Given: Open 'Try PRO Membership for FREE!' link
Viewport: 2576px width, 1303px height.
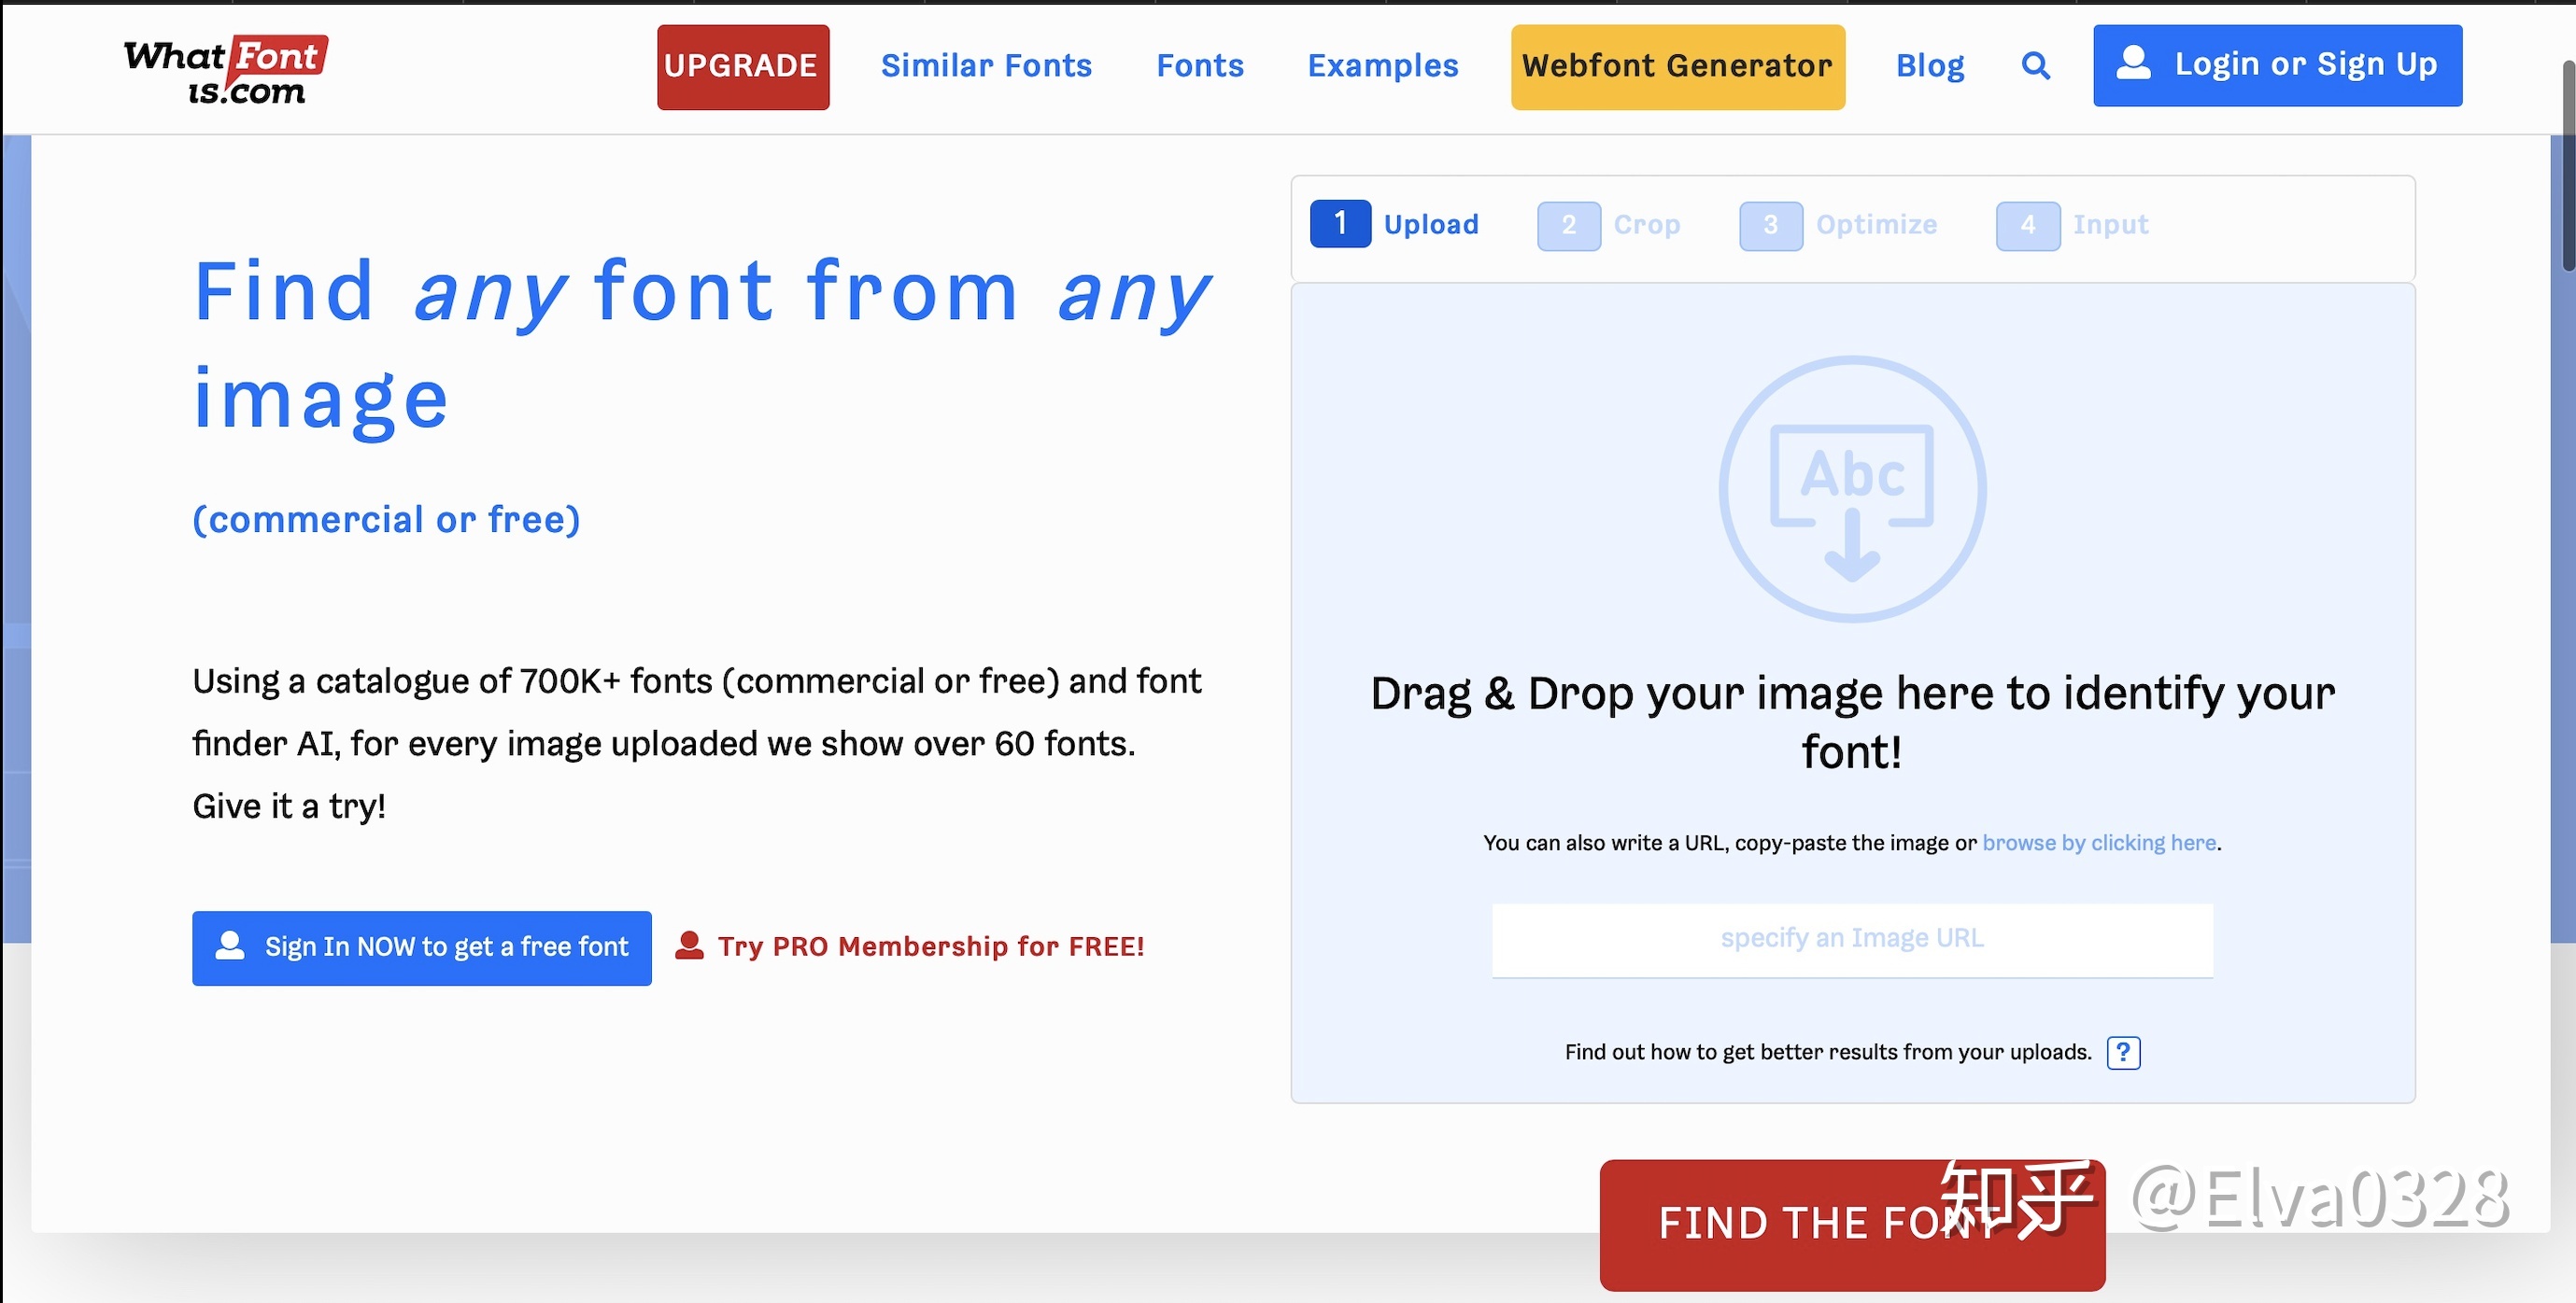Looking at the screenshot, I should coord(909,946).
